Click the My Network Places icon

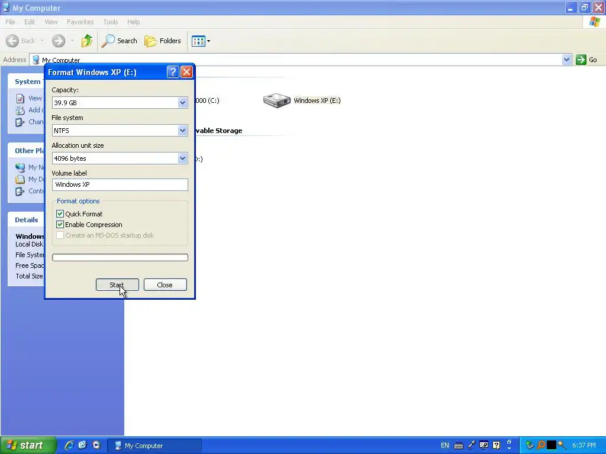coord(20,167)
